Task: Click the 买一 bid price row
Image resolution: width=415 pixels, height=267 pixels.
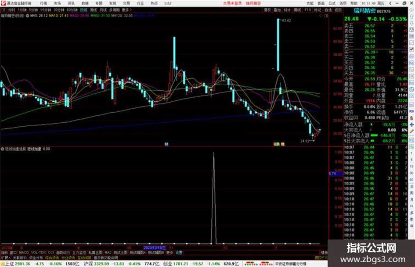Action: pos(375,52)
